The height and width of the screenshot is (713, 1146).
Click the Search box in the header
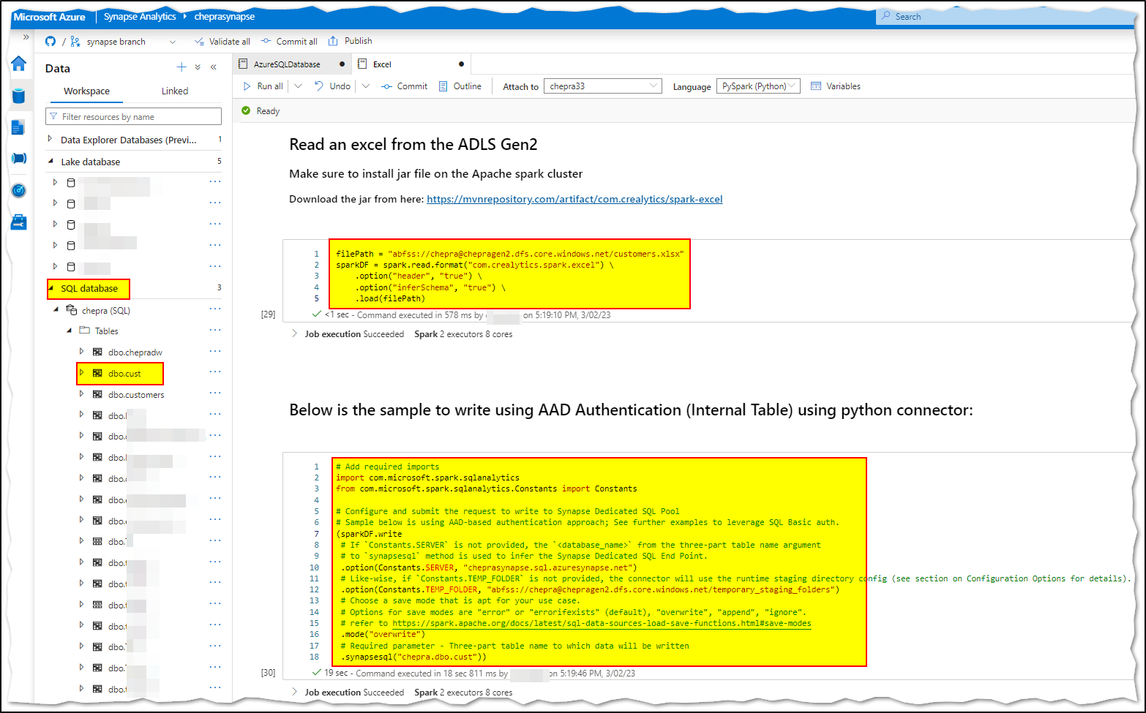tap(1006, 16)
